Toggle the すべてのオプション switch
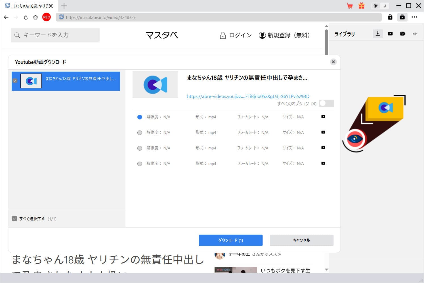 click(326, 103)
